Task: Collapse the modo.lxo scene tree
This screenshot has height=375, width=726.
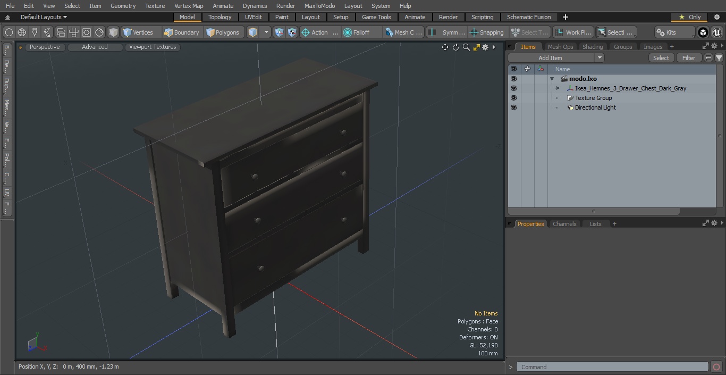Action: click(x=552, y=79)
